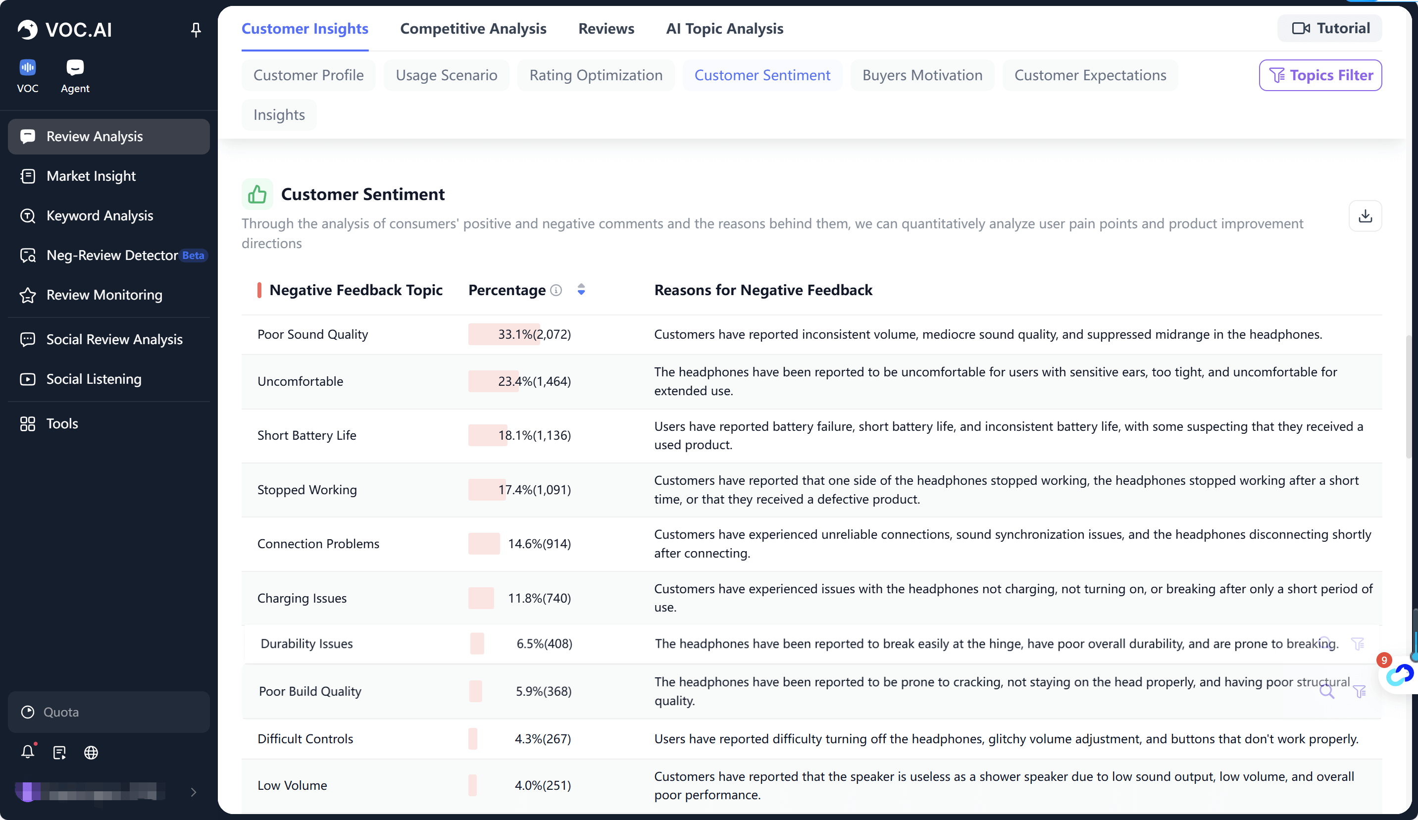Go to Neg-Review Detector in sidebar
The image size is (1418, 820).
pyautogui.click(x=112, y=256)
